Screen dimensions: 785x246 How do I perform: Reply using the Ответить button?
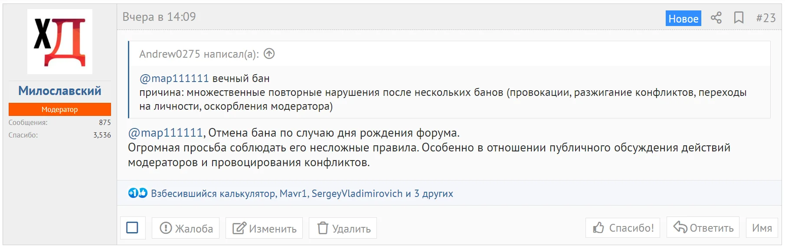click(703, 228)
